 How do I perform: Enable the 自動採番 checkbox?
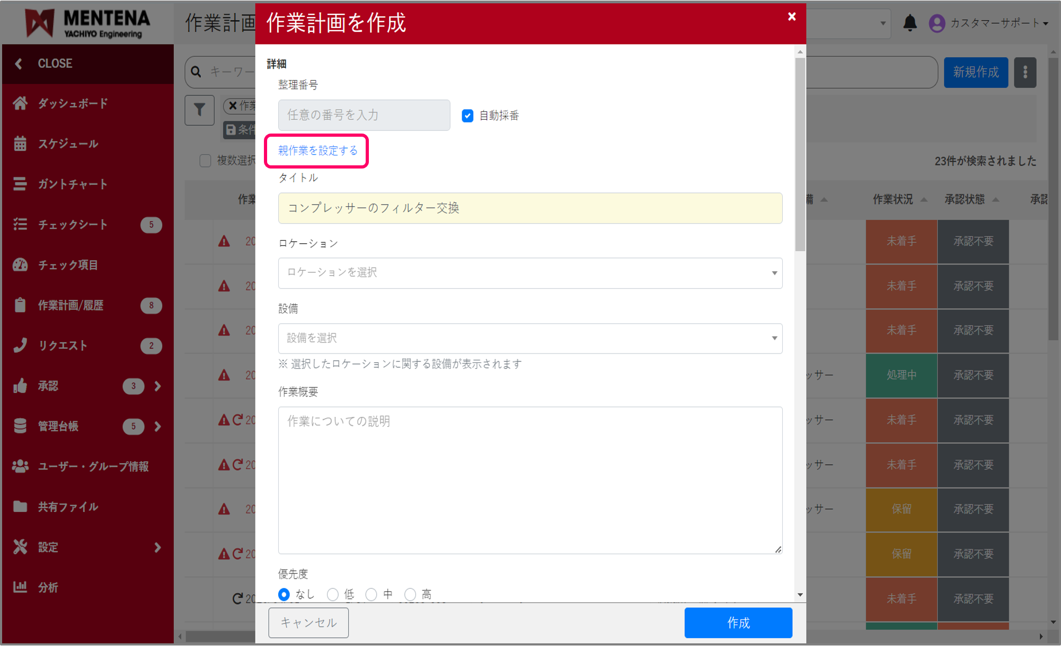click(467, 116)
